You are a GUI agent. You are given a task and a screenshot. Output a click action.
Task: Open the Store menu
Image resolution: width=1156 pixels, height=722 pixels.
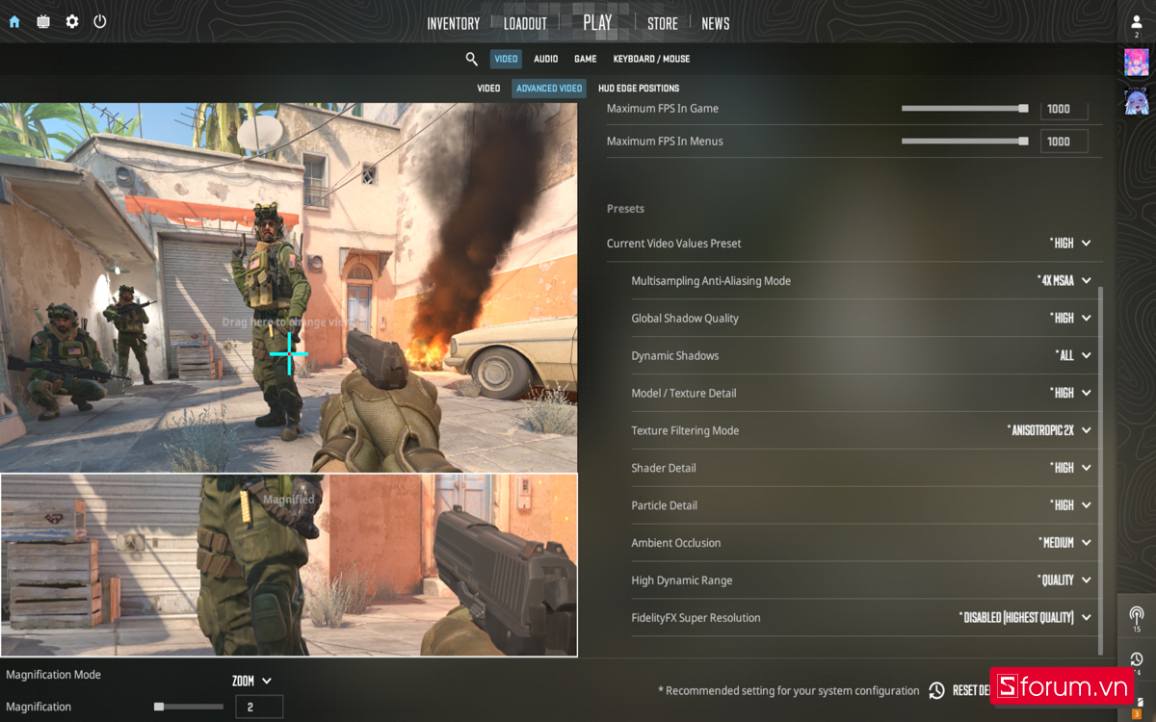pyautogui.click(x=662, y=23)
